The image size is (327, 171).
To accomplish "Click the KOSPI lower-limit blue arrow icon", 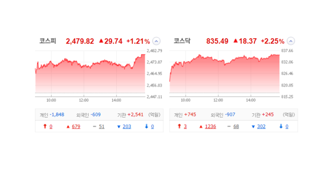I will (x=147, y=126).
